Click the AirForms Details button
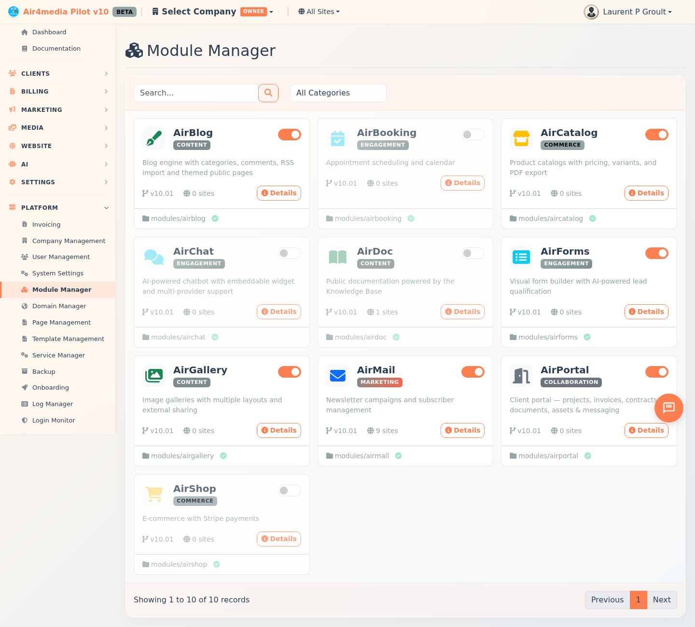The height and width of the screenshot is (627, 695). (x=646, y=312)
